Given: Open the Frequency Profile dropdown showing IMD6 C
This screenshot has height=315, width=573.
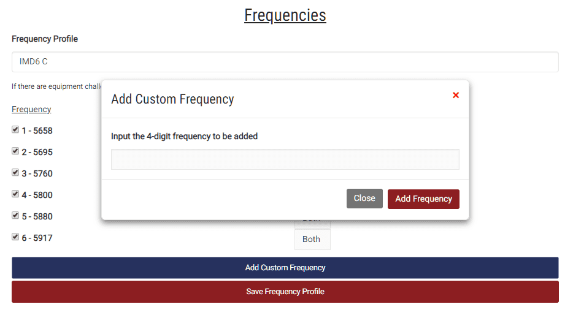Looking at the screenshot, I should (x=285, y=62).
